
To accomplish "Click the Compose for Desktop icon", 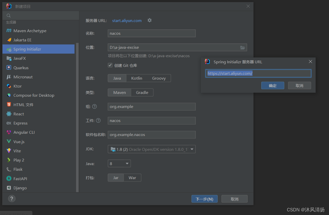I will 9,95.
